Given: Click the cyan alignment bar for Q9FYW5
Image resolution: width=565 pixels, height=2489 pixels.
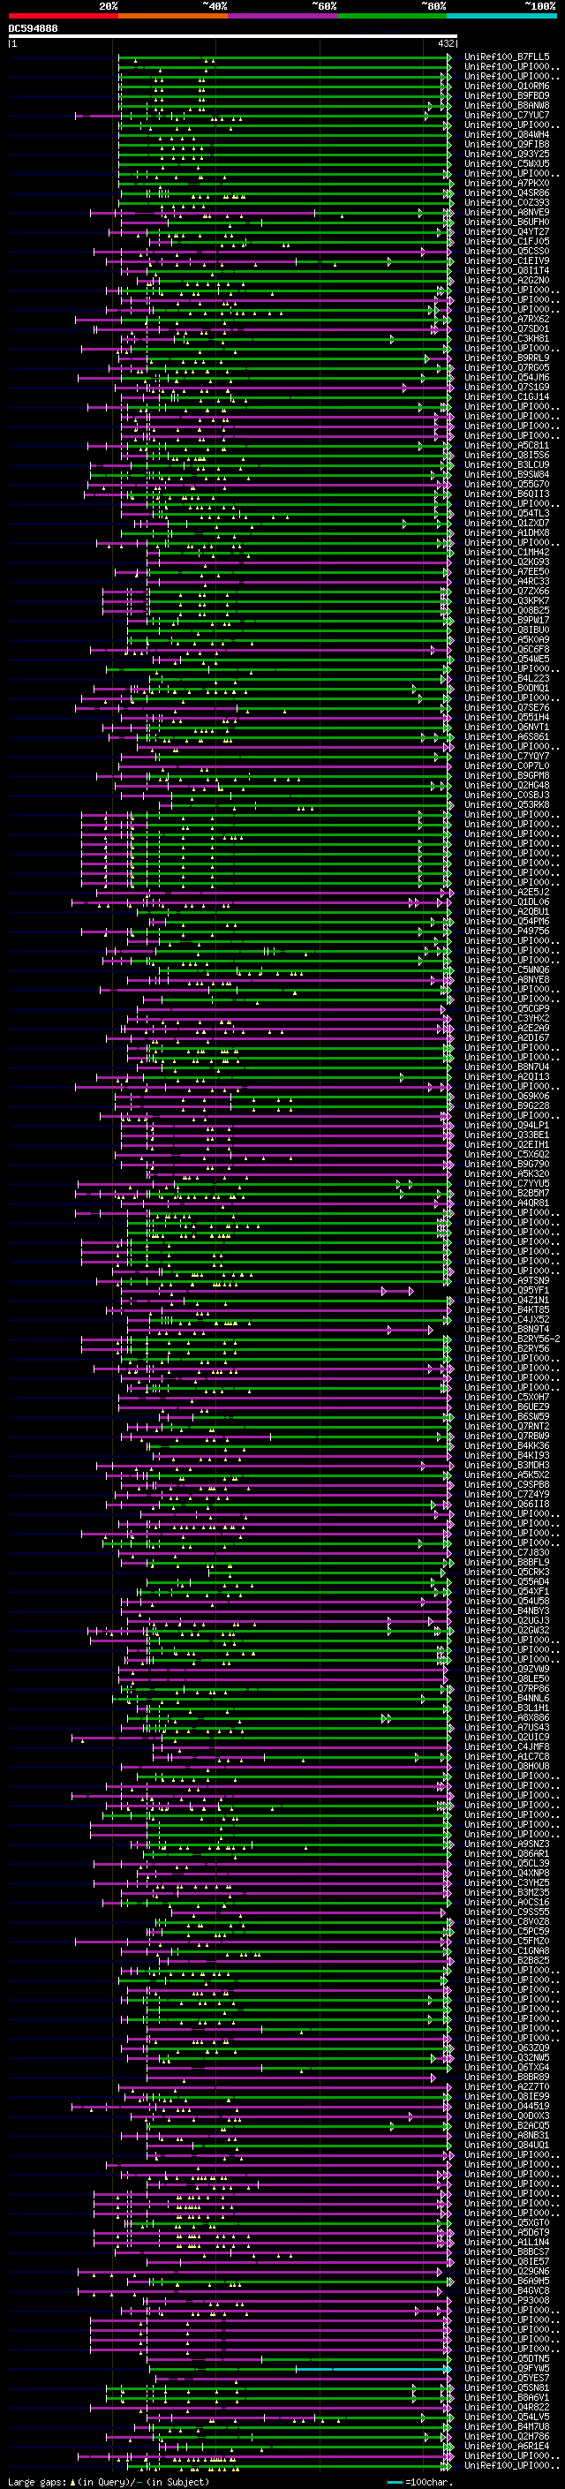Looking at the screenshot, I should [x=373, y=2369].
